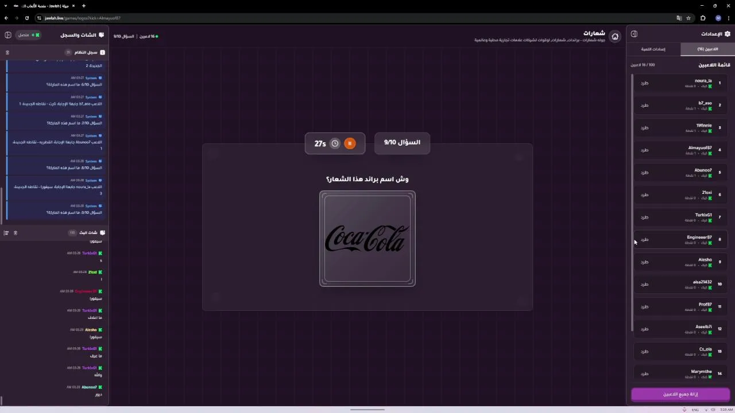Kick player Aiesho with طرد
The width and height of the screenshot is (735, 413).
tap(644, 262)
